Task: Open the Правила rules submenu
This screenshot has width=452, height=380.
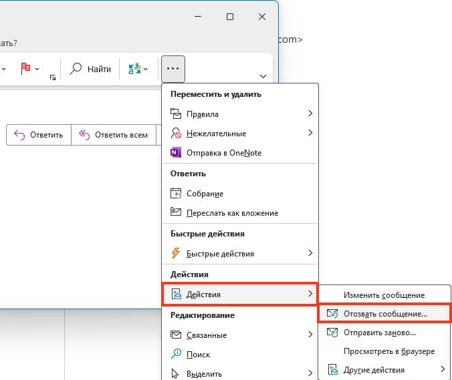Action: coord(240,114)
